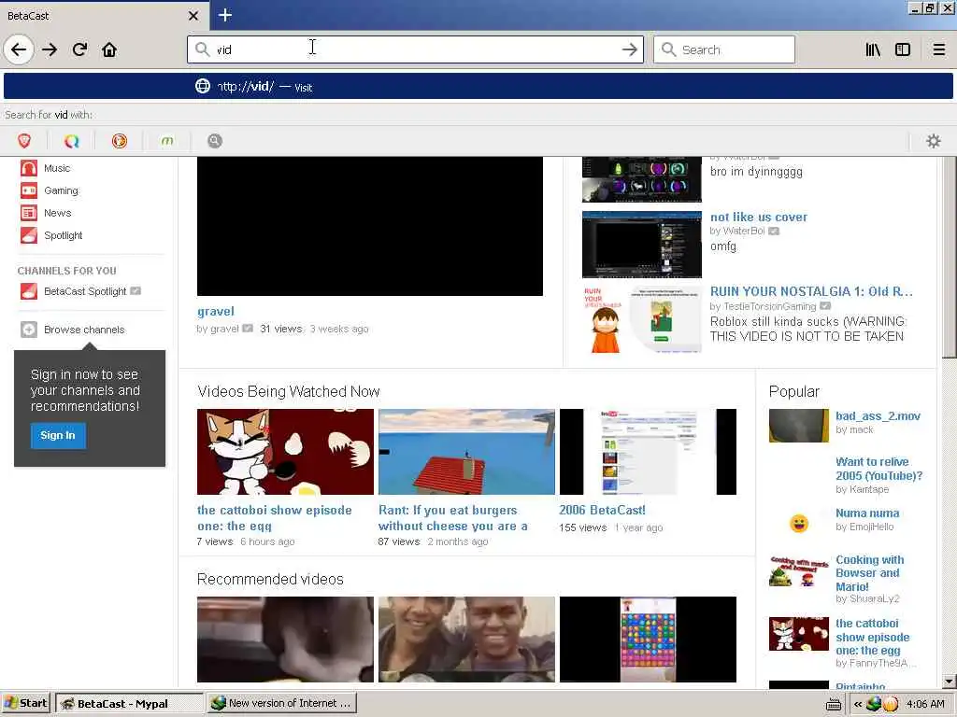Screen dimensions: 957x717
Task: Click the Gaming controller icon
Action: (29, 190)
